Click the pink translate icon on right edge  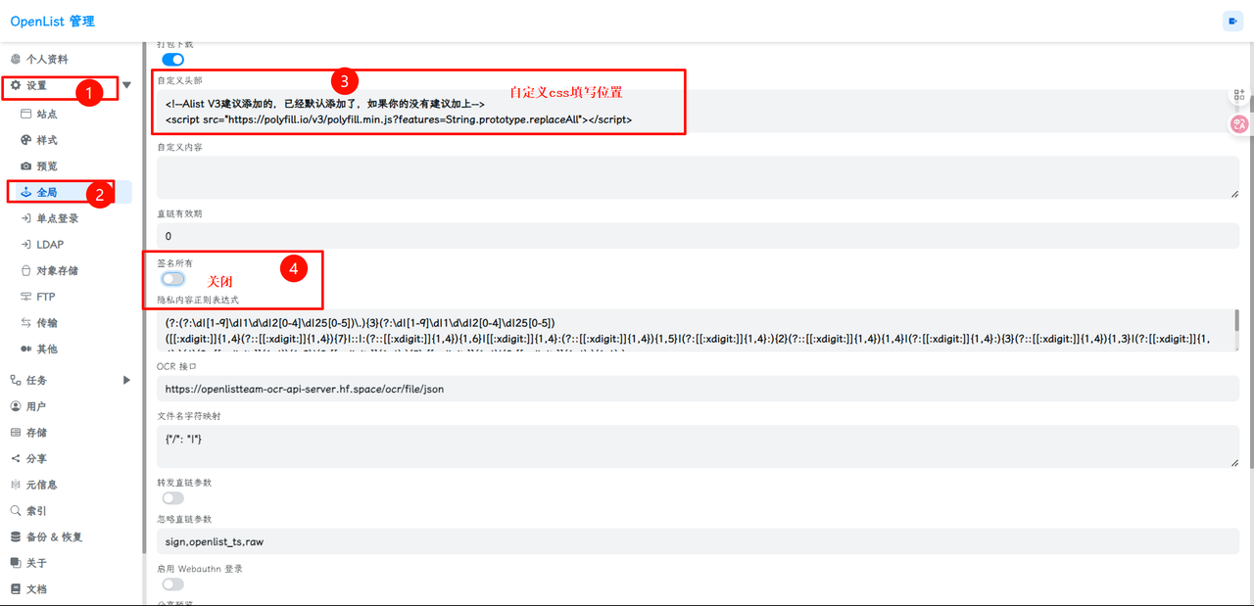[1239, 124]
